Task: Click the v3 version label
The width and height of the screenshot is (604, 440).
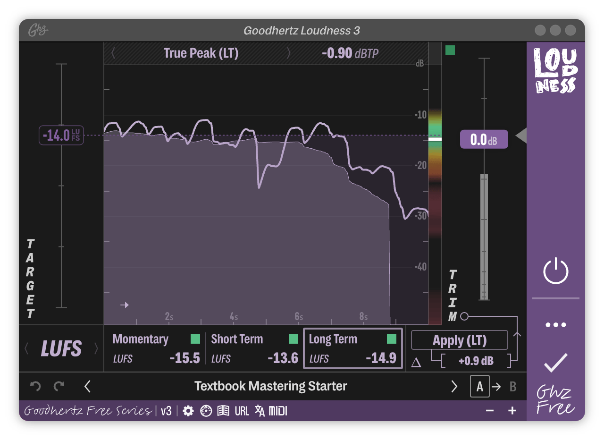Action: (166, 411)
